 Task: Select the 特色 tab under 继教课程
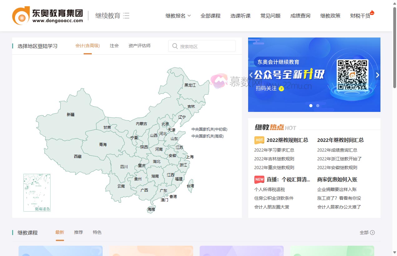(97, 232)
